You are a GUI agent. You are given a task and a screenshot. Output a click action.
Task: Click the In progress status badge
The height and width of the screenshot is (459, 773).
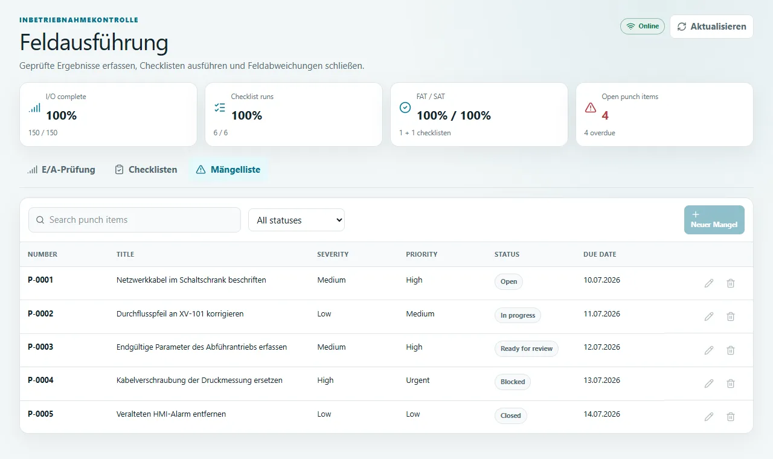[518, 315]
